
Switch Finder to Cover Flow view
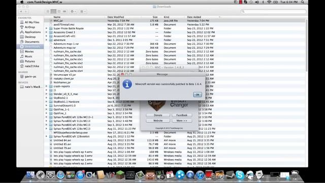click(x=64, y=11)
